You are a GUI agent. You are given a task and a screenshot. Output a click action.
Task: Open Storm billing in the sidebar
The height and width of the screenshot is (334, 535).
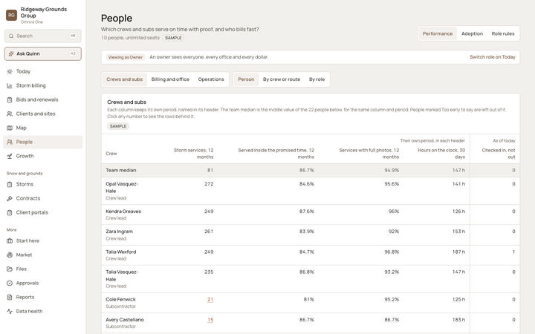coord(42,85)
